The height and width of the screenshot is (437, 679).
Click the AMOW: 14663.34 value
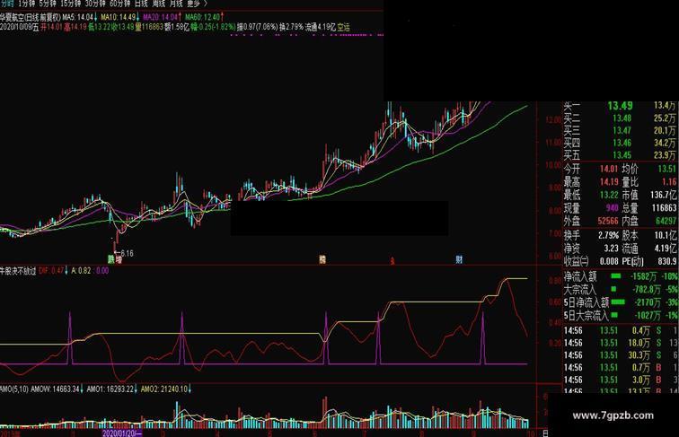[x=57, y=389]
